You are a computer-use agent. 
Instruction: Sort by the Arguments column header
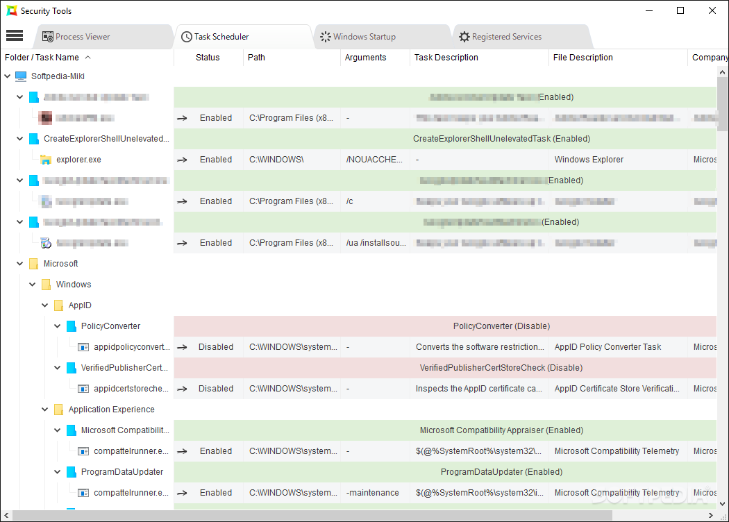click(x=375, y=58)
